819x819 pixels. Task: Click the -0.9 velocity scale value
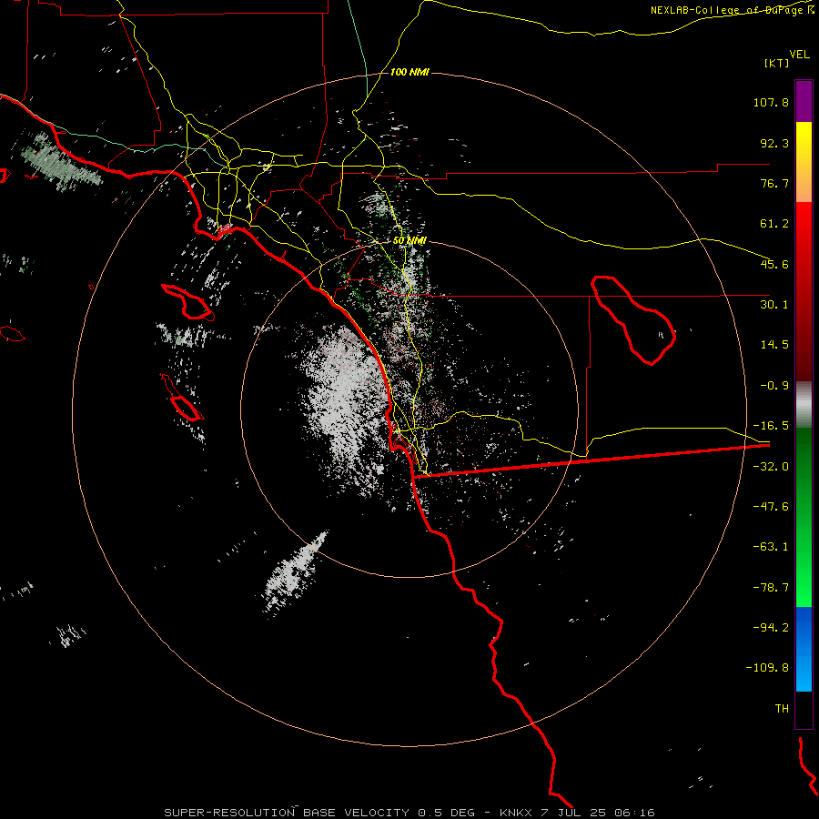pyautogui.click(x=774, y=386)
